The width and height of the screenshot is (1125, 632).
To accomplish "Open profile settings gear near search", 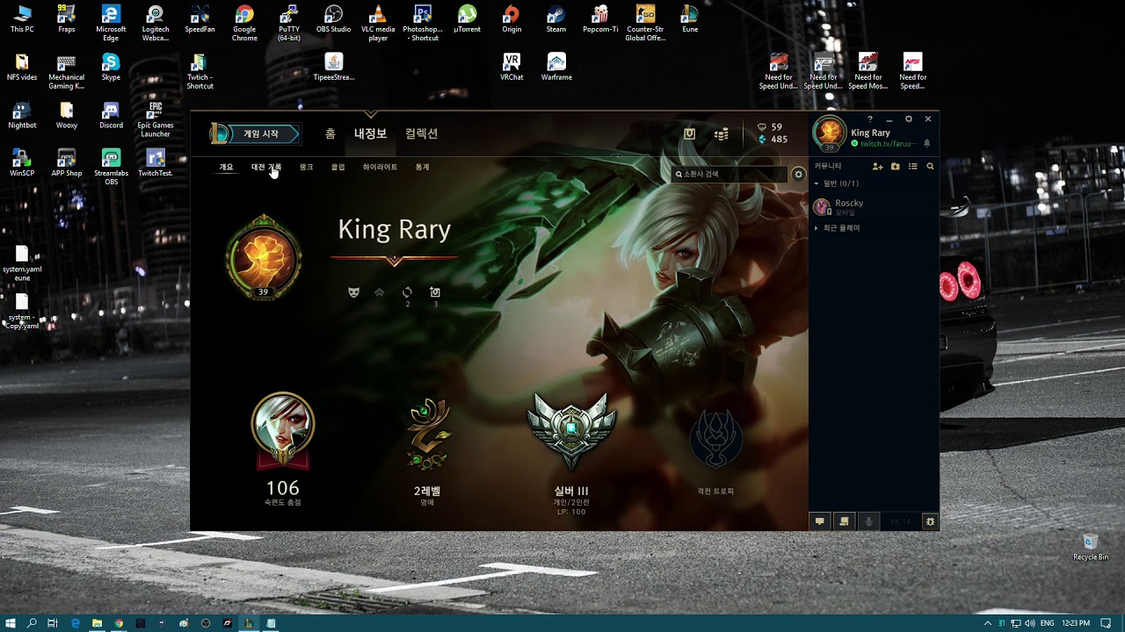I will pyautogui.click(x=798, y=174).
